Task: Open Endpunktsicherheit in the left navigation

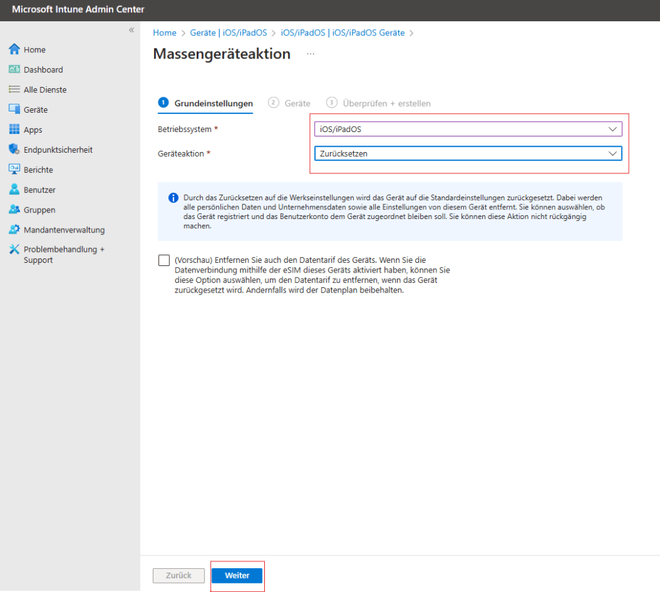Action: [58, 150]
